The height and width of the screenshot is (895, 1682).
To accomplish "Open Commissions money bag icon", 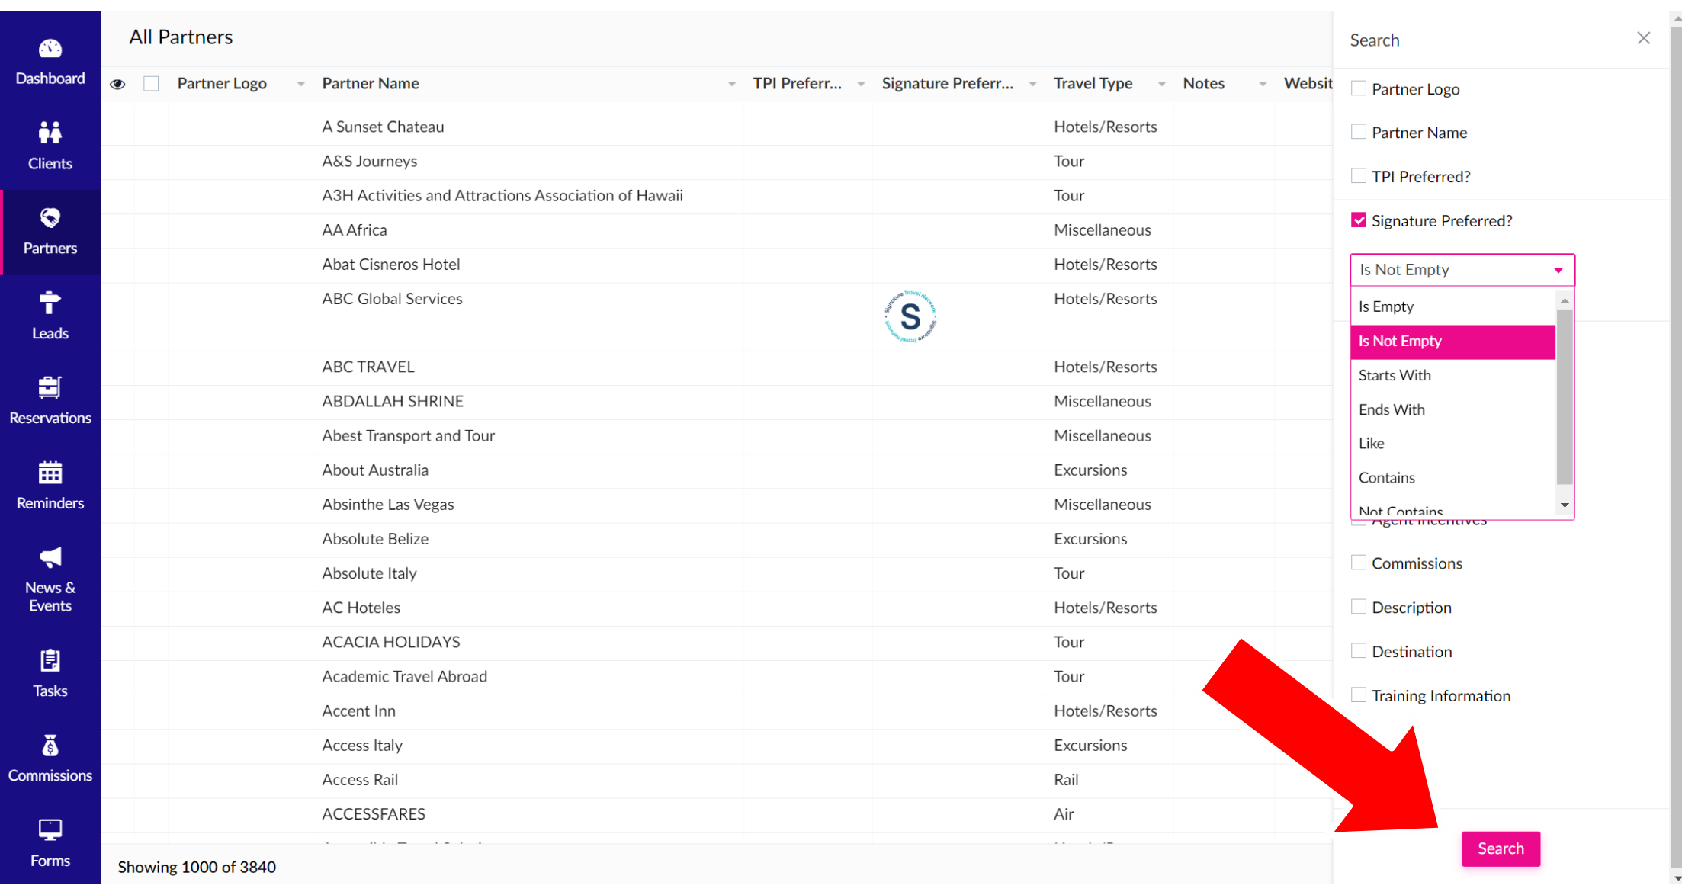I will (50, 746).
